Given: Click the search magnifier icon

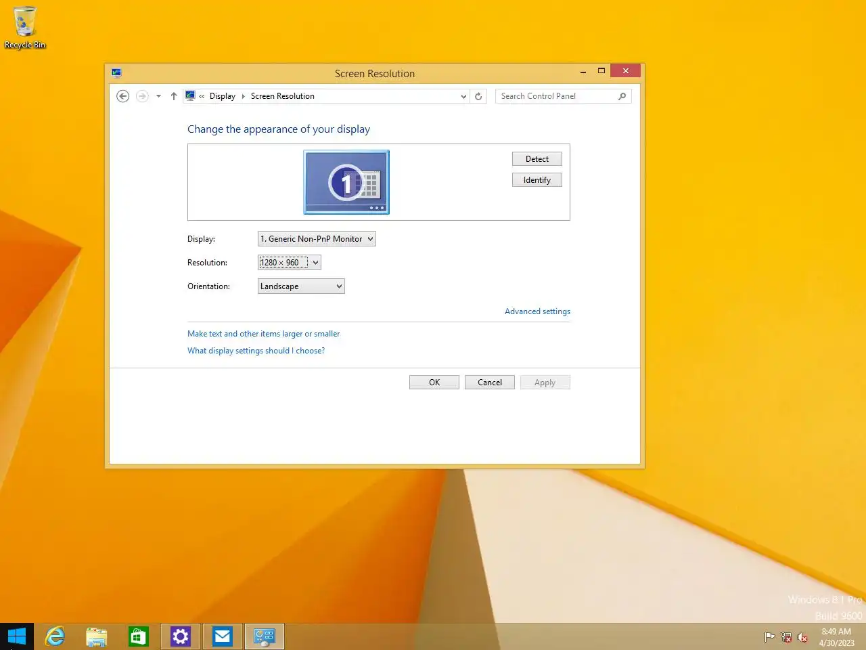Looking at the screenshot, I should (x=622, y=96).
